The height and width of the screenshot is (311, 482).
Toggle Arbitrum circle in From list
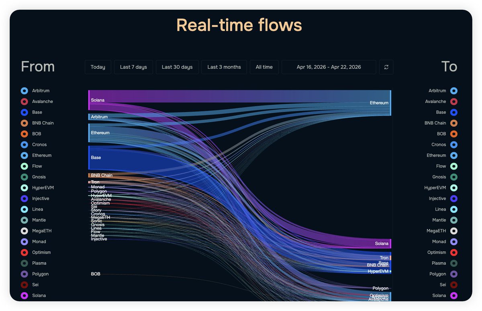(25, 91)
